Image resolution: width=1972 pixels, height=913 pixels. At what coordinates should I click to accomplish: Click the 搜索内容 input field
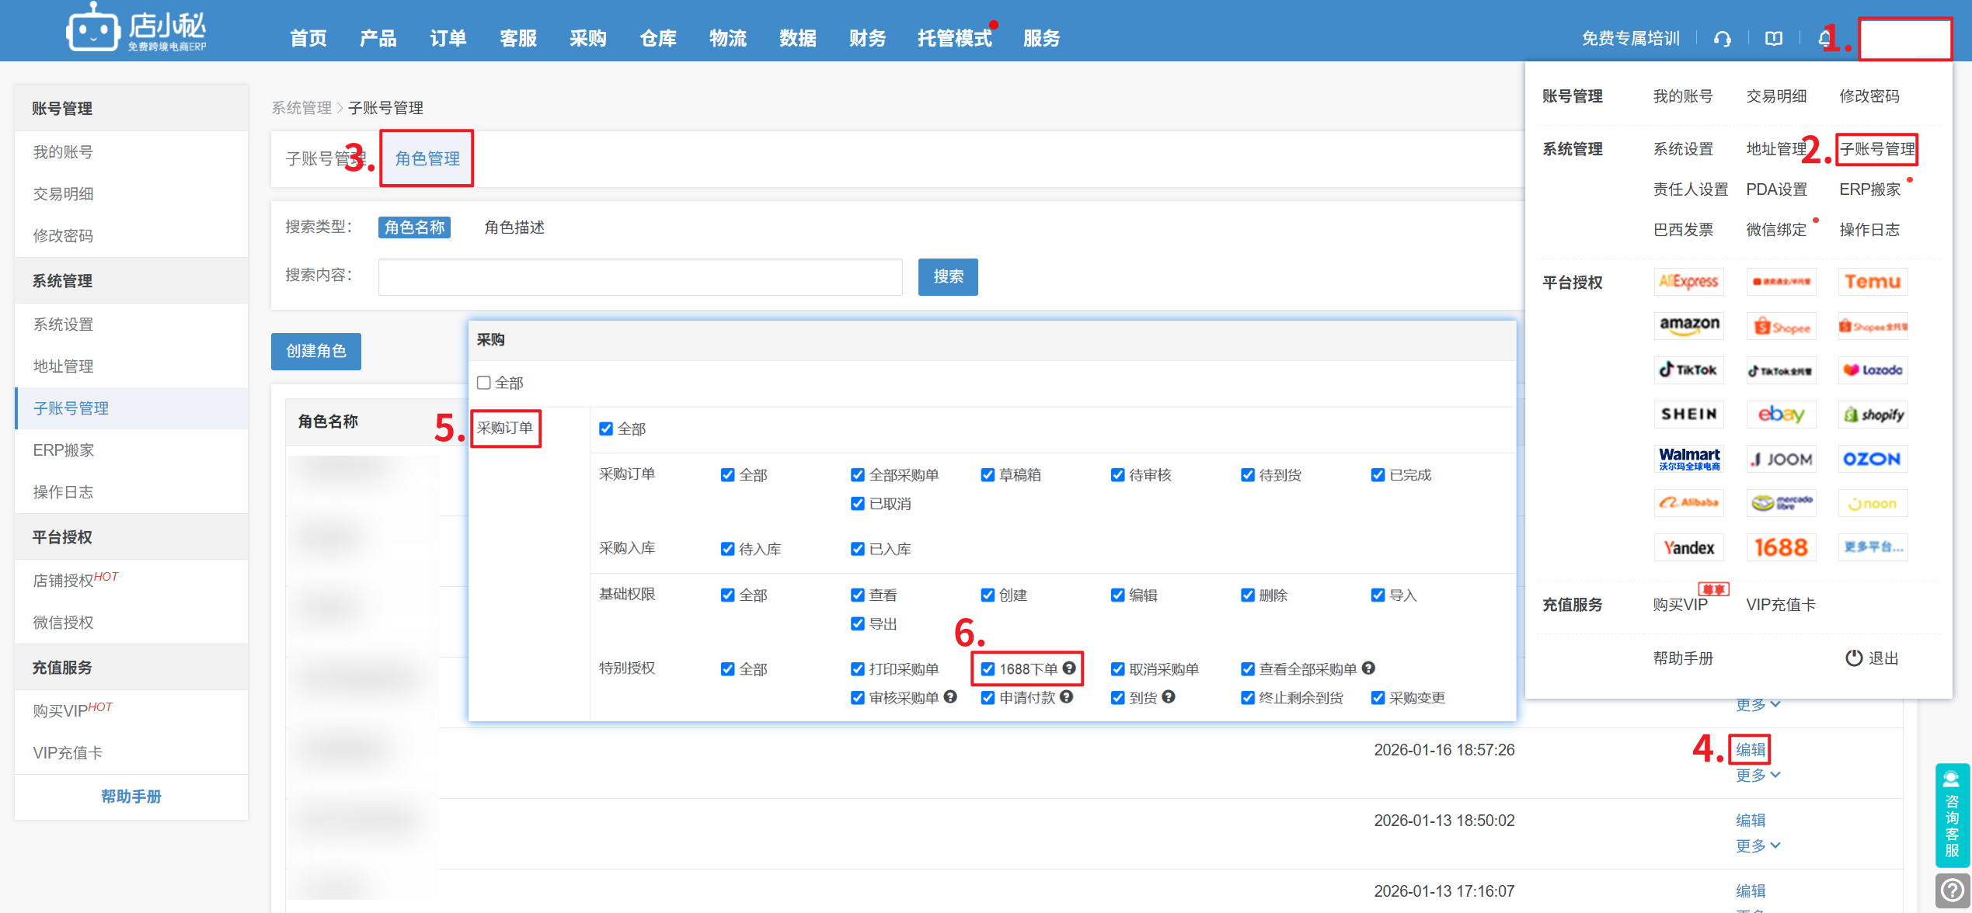point(639,277)
